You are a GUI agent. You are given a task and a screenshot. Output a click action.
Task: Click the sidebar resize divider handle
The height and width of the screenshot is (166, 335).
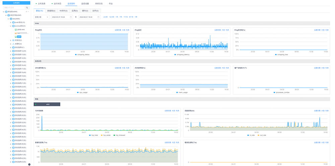point(31,84)
